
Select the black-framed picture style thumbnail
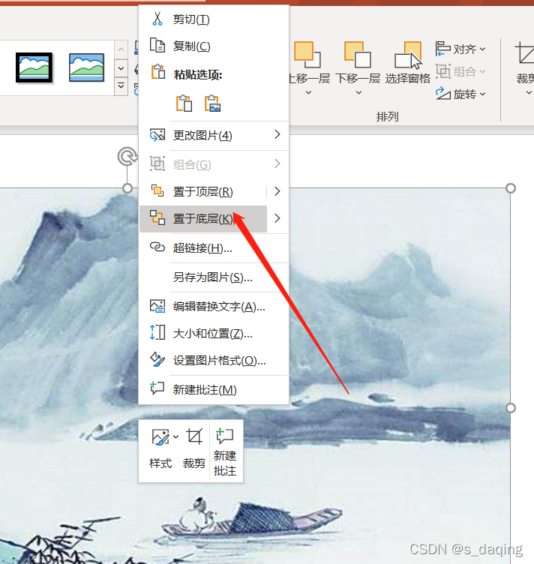pyautogui.click(x=34, y=67)
